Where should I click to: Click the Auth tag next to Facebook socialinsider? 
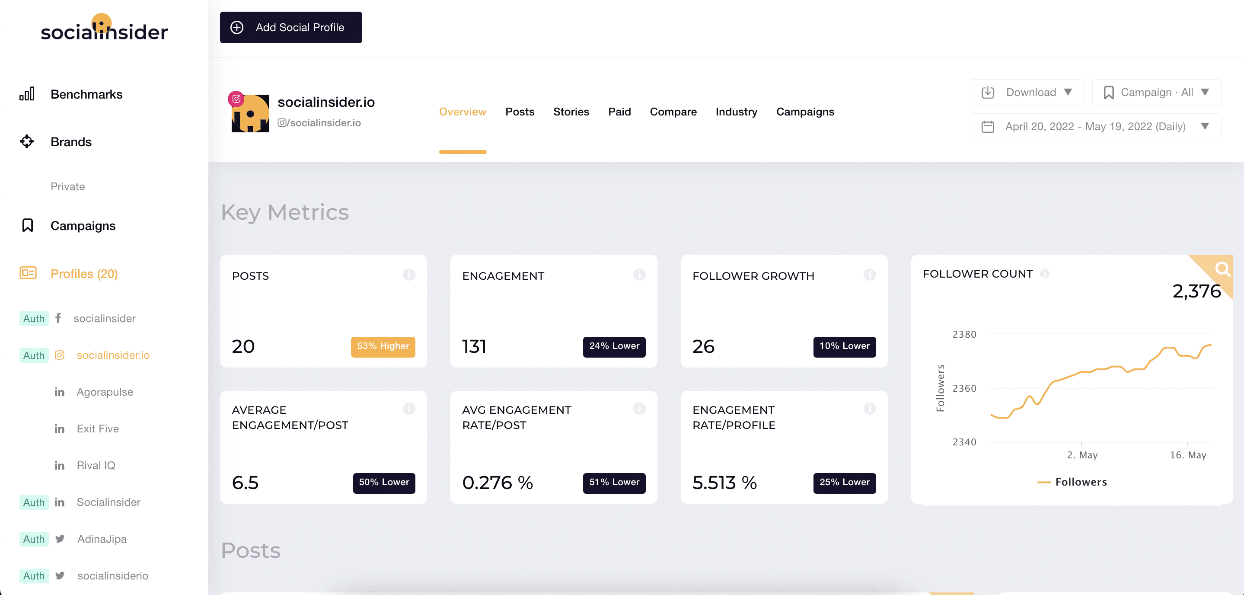pos(34,318)
